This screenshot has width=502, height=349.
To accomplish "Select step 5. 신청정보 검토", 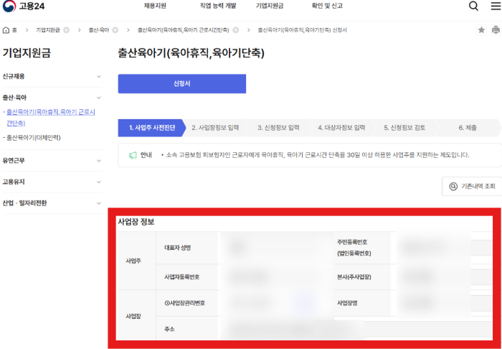I will [x=404, y=128].
